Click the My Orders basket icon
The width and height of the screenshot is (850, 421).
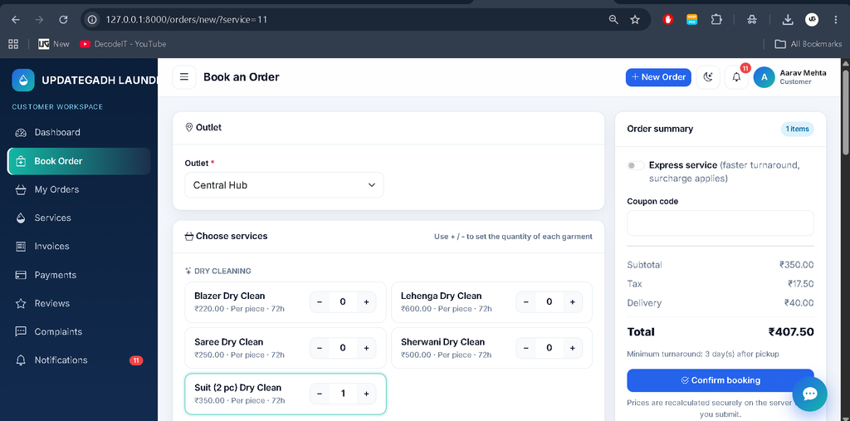[x=21, y=189]
